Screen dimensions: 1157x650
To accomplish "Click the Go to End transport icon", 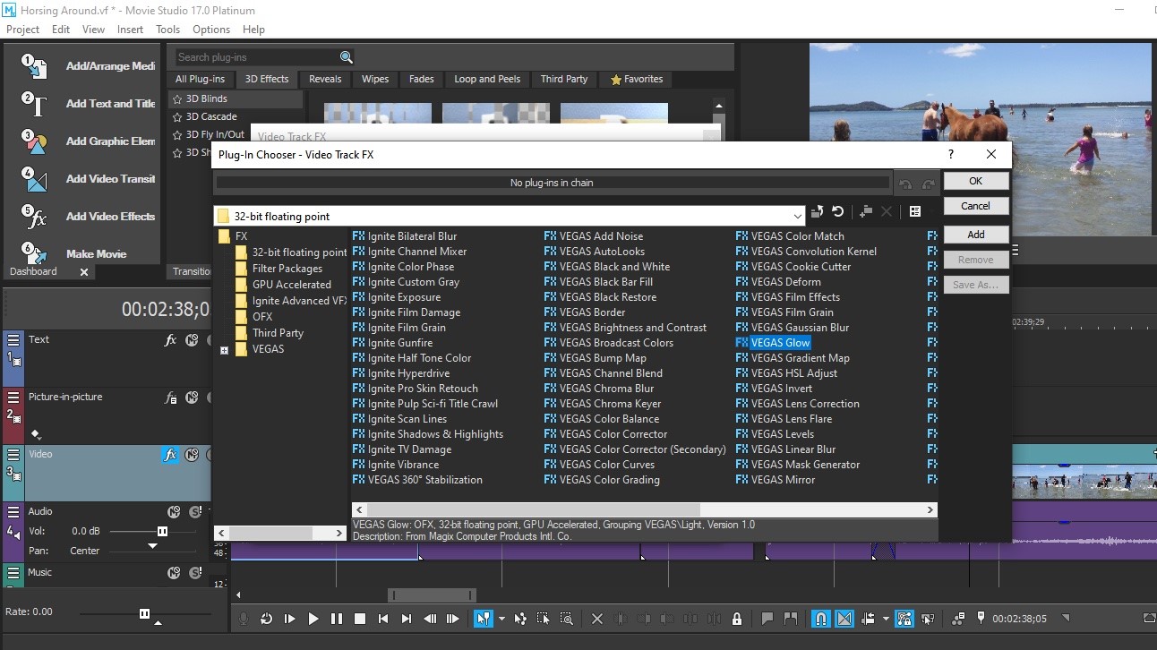I will [x=407, y=619].
